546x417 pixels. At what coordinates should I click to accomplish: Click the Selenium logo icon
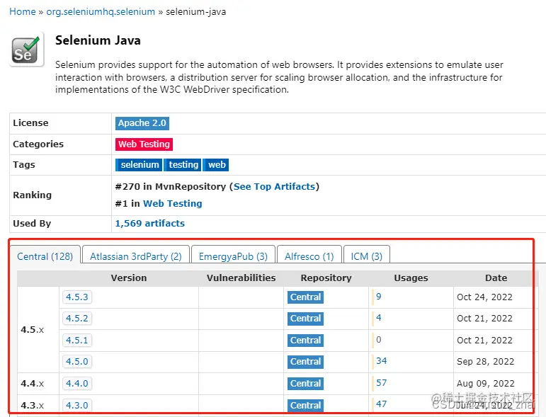[x=26, y=50]
